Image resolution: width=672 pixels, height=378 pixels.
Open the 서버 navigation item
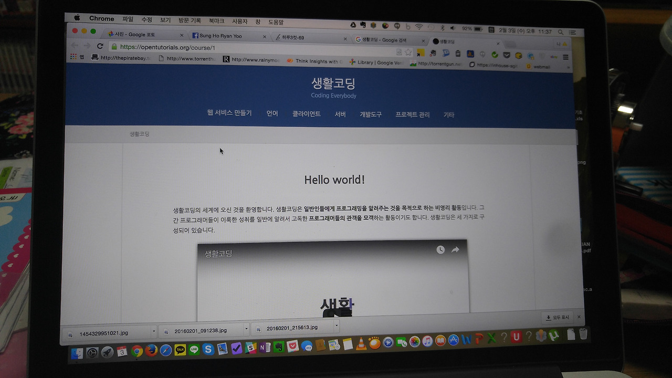point(340,114)
